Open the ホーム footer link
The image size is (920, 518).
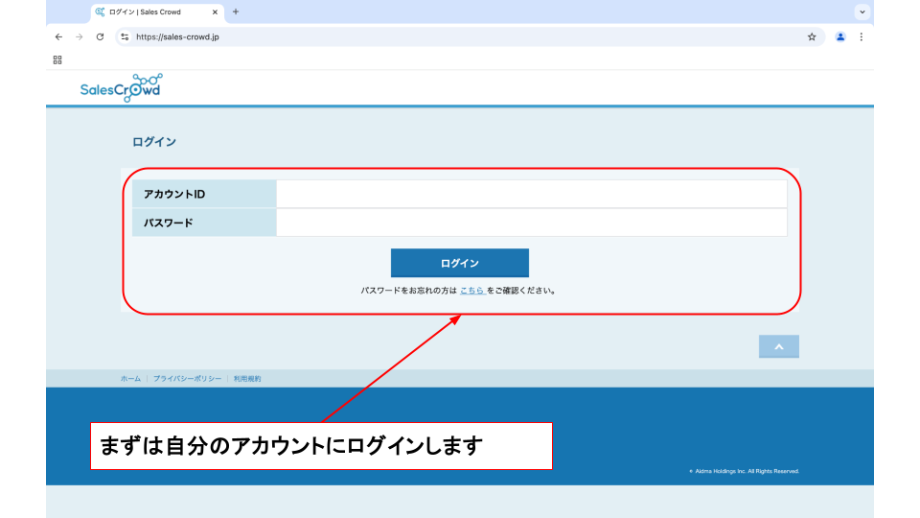pyautogui.click(x=130, y=379)
